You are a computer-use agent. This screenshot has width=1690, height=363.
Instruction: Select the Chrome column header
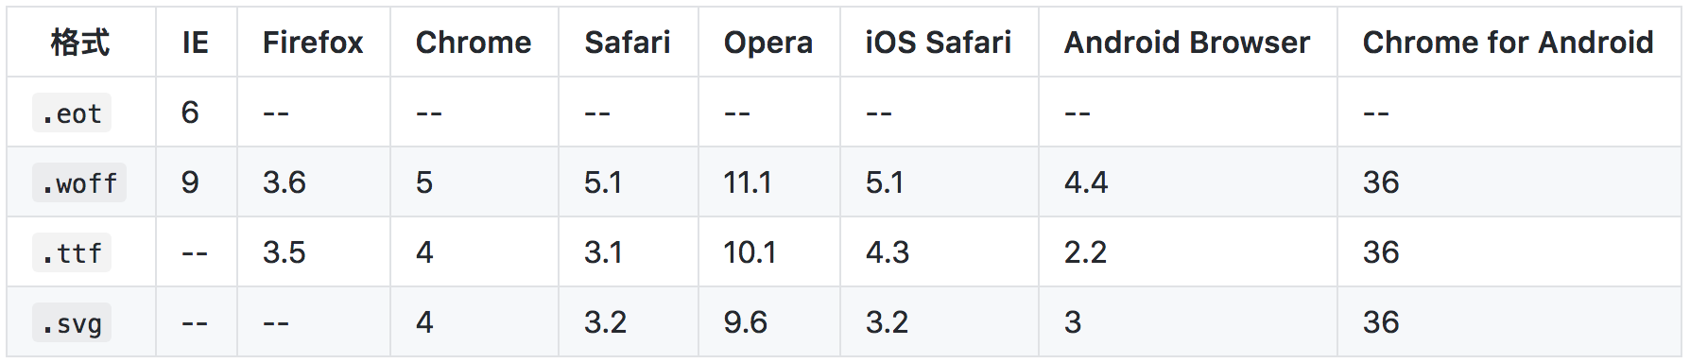click(474, 42)
